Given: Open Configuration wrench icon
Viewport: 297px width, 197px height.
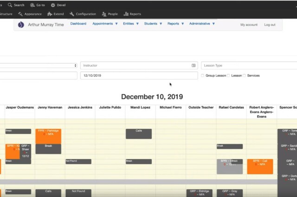Looking at the screenshot, I should (72, 14).
